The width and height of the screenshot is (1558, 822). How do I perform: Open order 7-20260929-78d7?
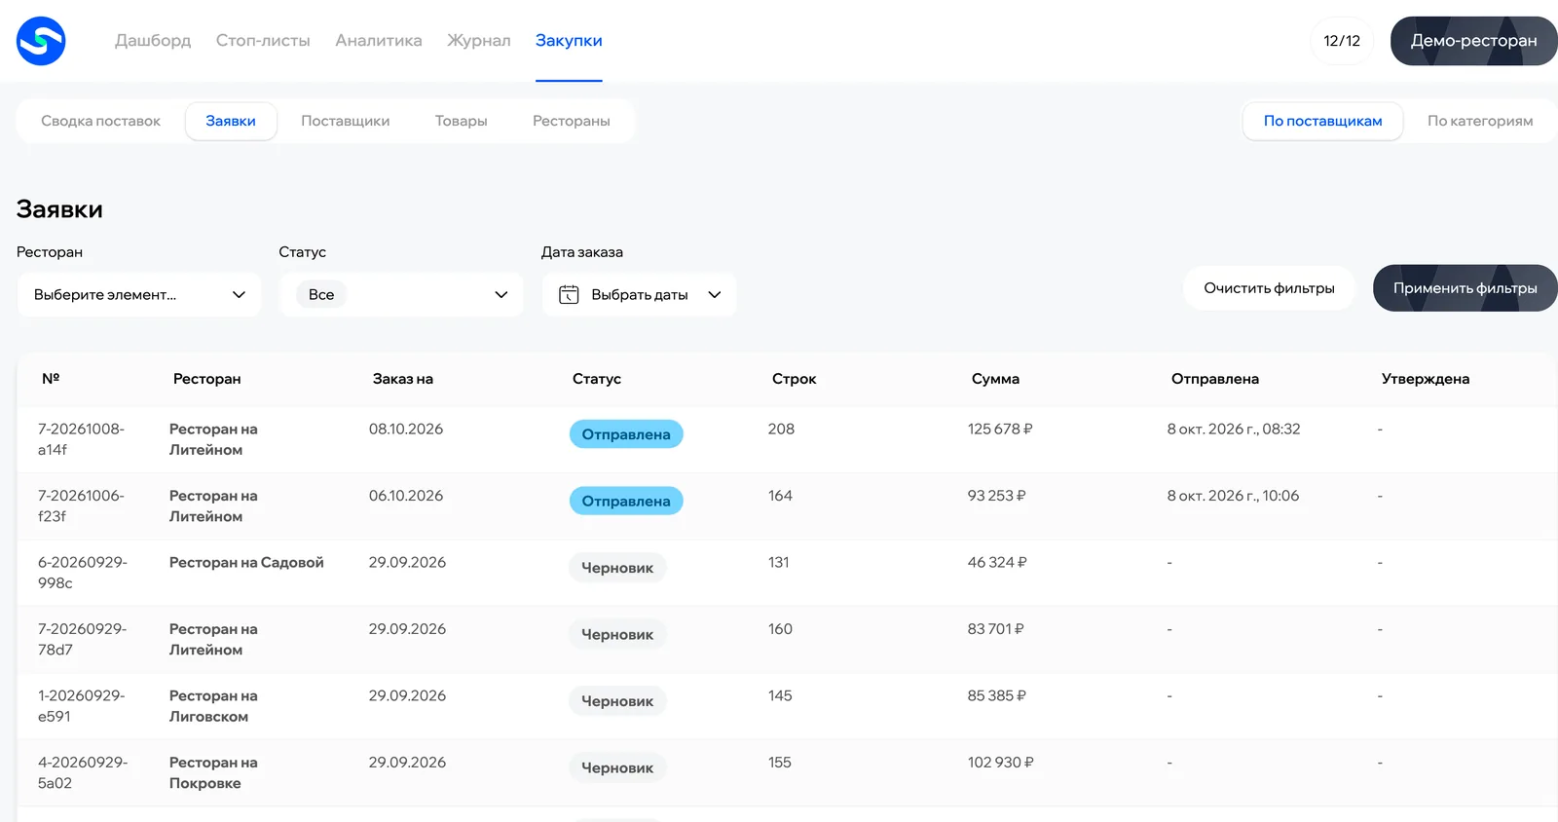(x=83, y=640)
